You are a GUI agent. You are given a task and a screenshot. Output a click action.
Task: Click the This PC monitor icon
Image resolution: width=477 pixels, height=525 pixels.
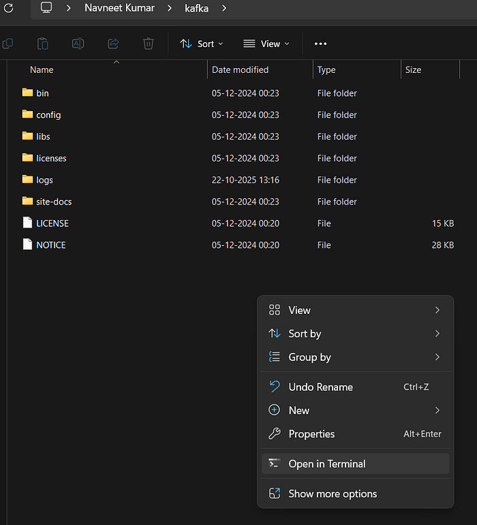click(x=46, y=7)
